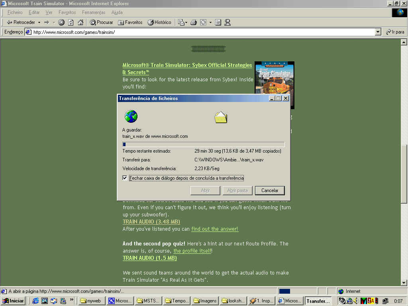This screenshot has height=306, width=408.
Task: Open the 'find out the answer!' link
Action: pyautogui.click(x=215, y=229)
